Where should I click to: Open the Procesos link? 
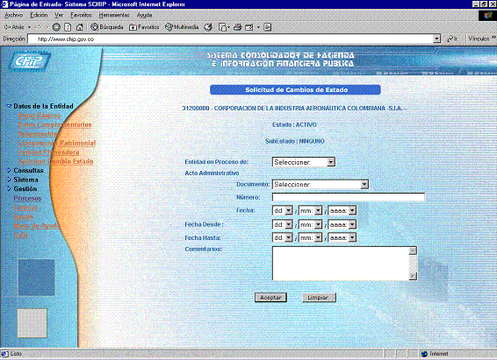point(27,198)
